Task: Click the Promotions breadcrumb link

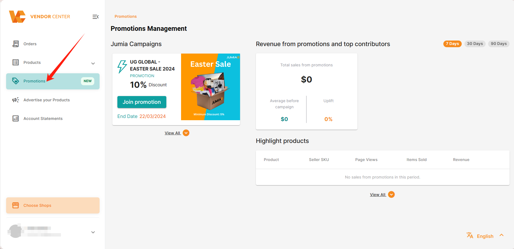Action: (x=126, y=16)
